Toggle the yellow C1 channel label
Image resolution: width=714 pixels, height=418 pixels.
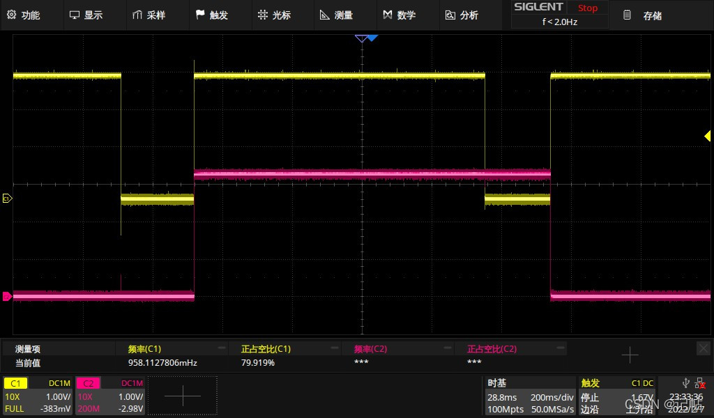[15, 383]
